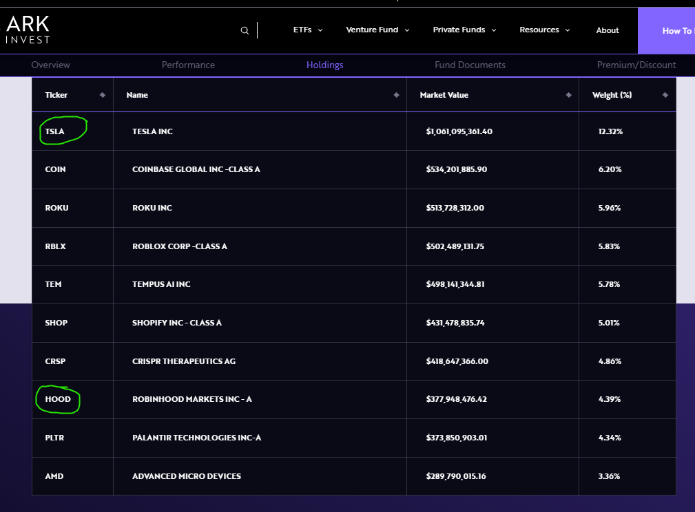Click Tesla market value $1,061,095,361.40
This screenshot has height=512, width=695.
point(459,131)
